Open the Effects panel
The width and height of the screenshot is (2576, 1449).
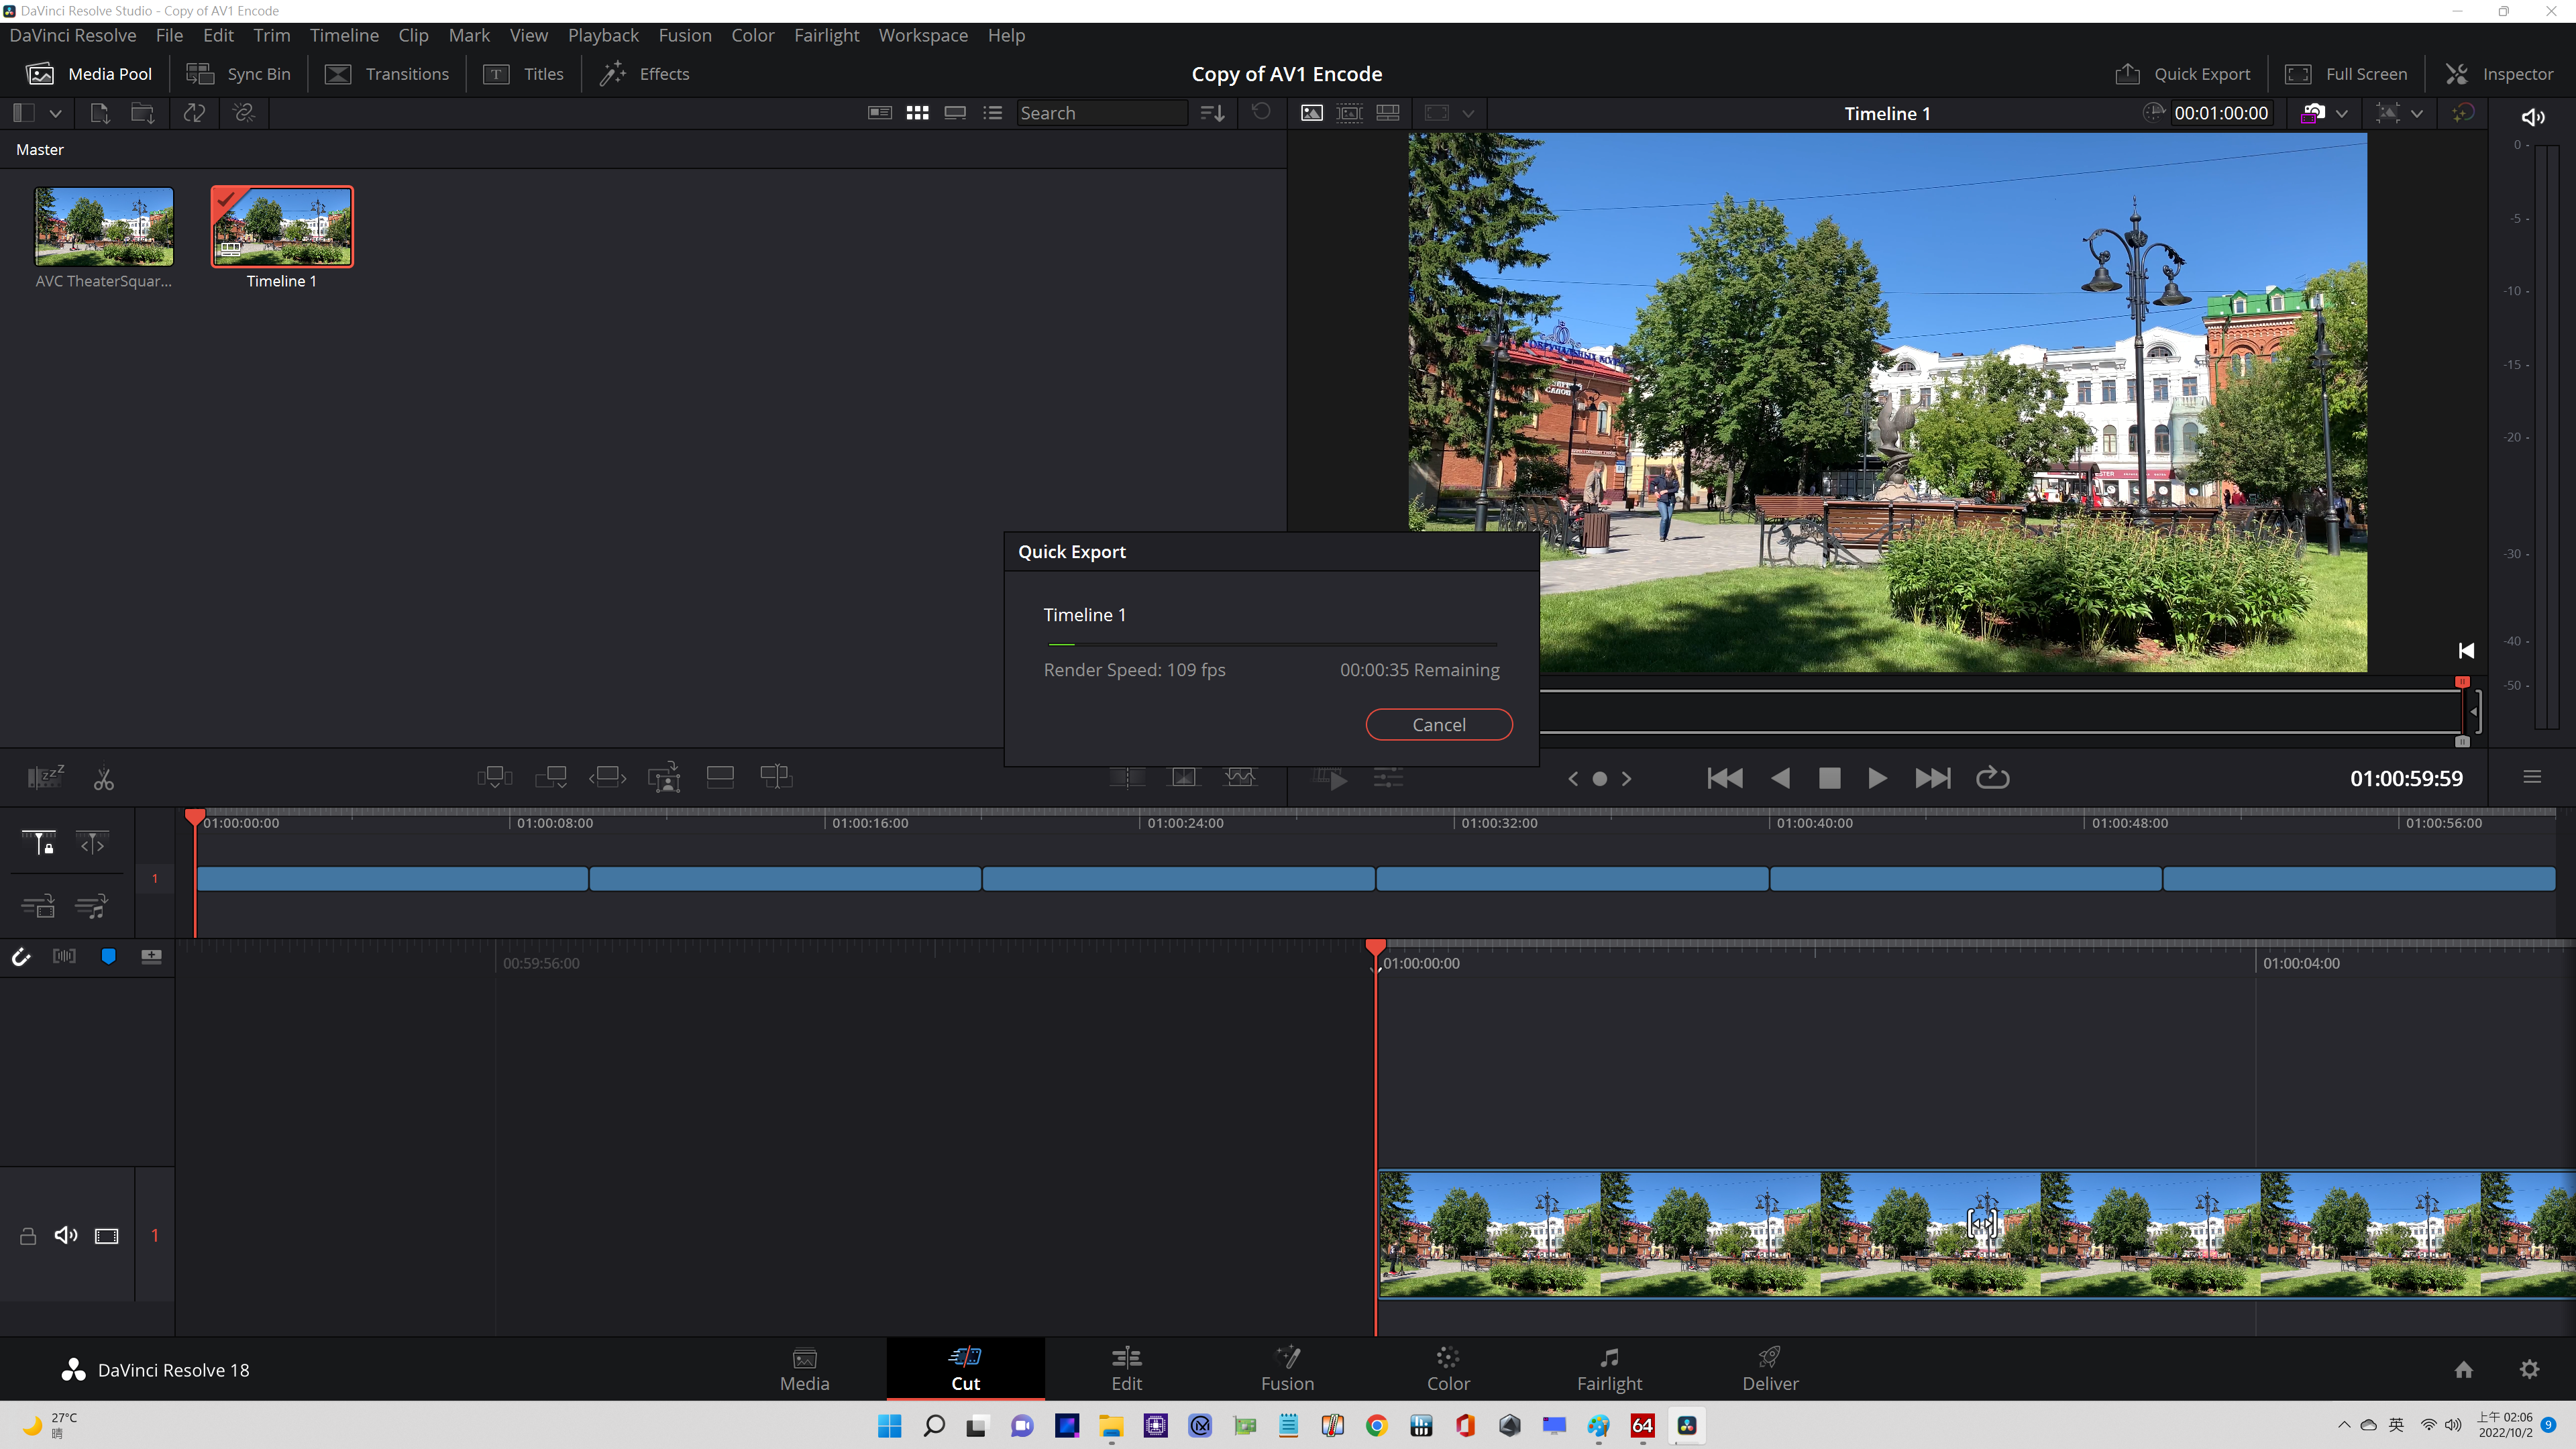pyautogui.click(x=644, y=74)
